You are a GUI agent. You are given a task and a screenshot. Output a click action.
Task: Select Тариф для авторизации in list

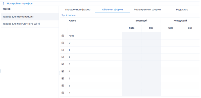[x=30, y=17]
